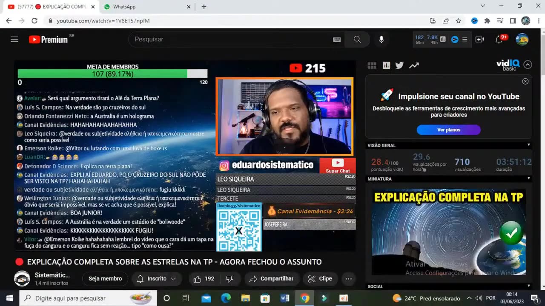Viewport: 545px width, 306px height.
Task: Open the EXPLICAÇÃO COMPLETA NA TP thumbnail
Action: pyautogui.click(x=449, y=232)
